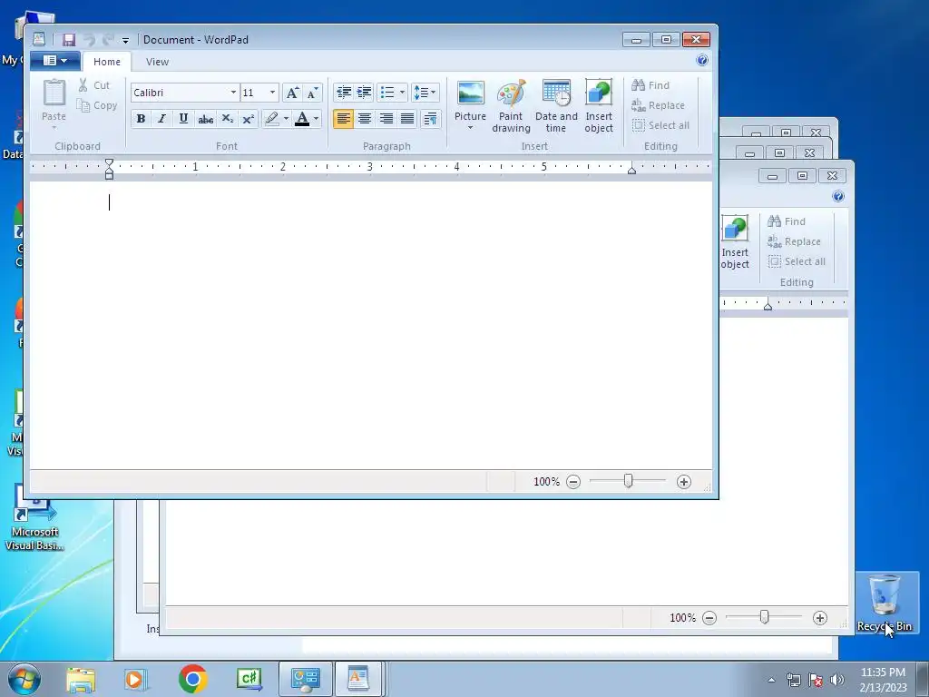Select Center alignment button

[x=365, y=119]
